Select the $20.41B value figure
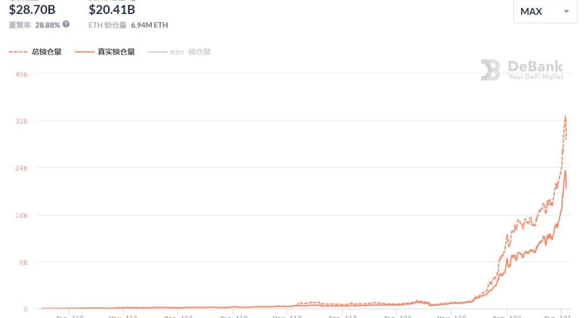The width and height of the screenshot is (584, 318). (112, 9)
